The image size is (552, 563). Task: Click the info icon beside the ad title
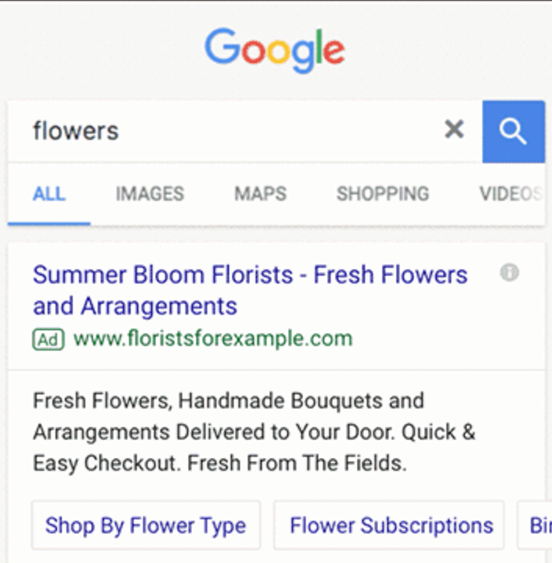click(x=510, y=273)
